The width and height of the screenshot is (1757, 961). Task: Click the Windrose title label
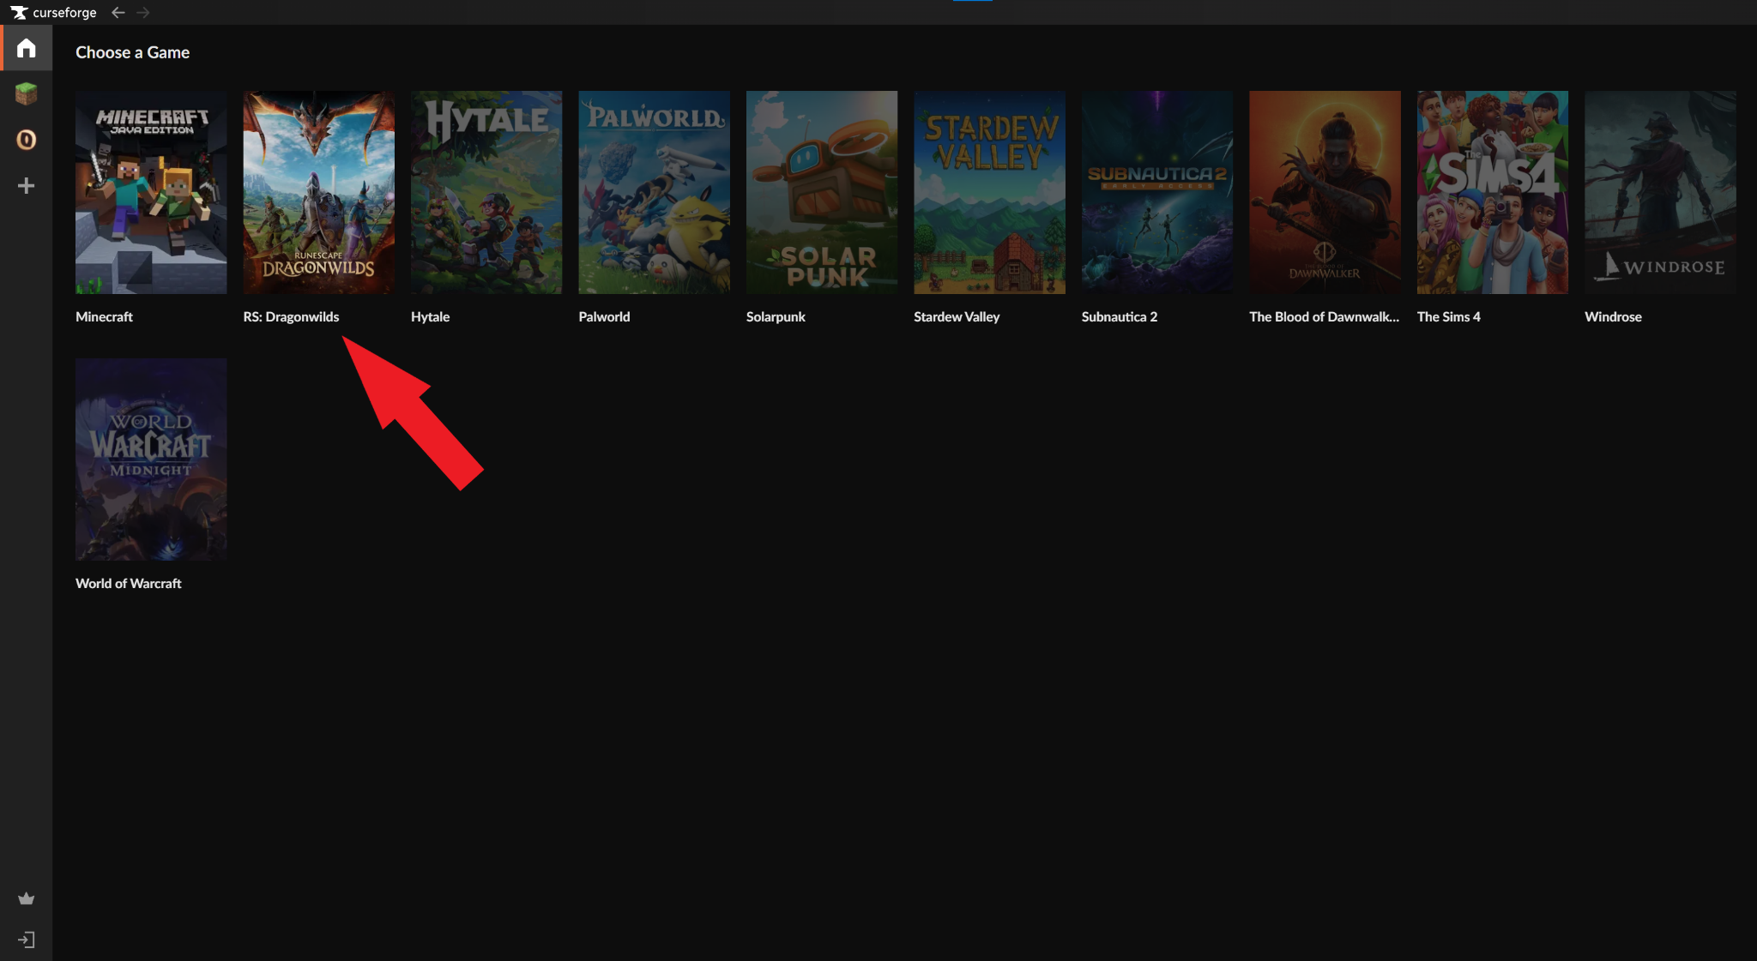[x=1614, y=316]
